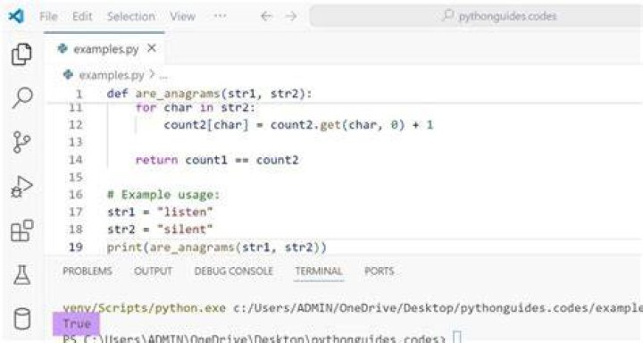The image size is (643, 343).
Task: Click the line 'str1 = "listen"'
Action: 160,212
